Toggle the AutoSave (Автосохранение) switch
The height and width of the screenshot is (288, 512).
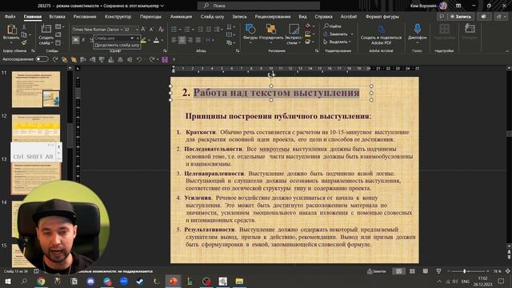click(42, 59)
